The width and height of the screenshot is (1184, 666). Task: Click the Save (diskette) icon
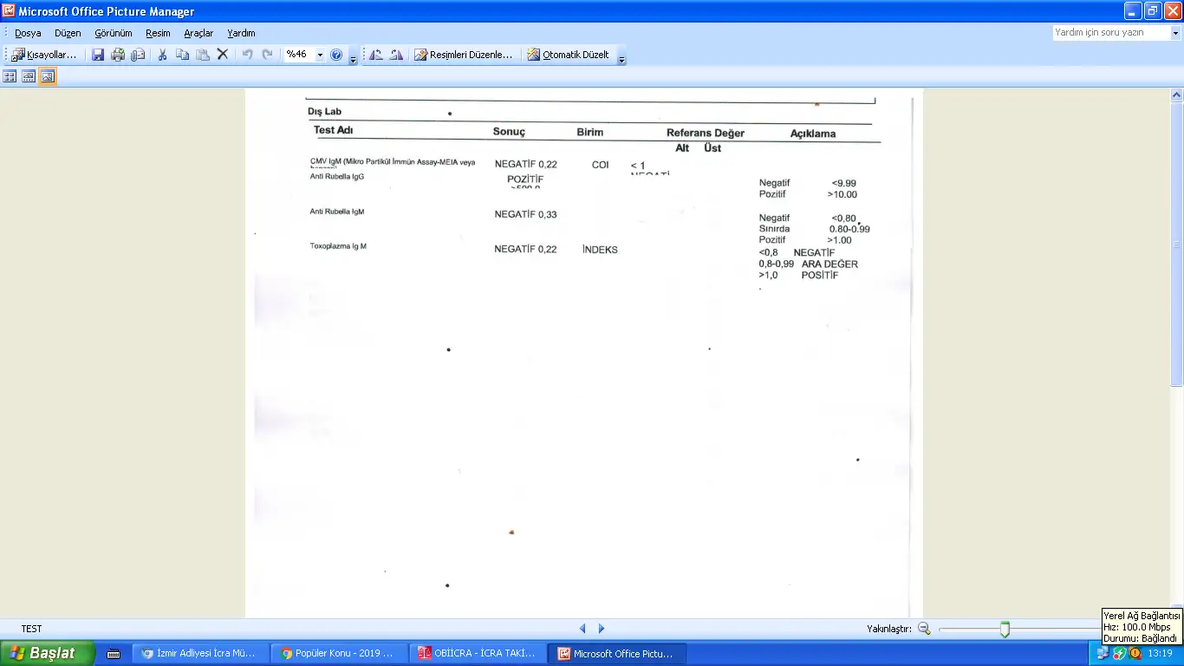pyautogui.click(x=98, y=55)
